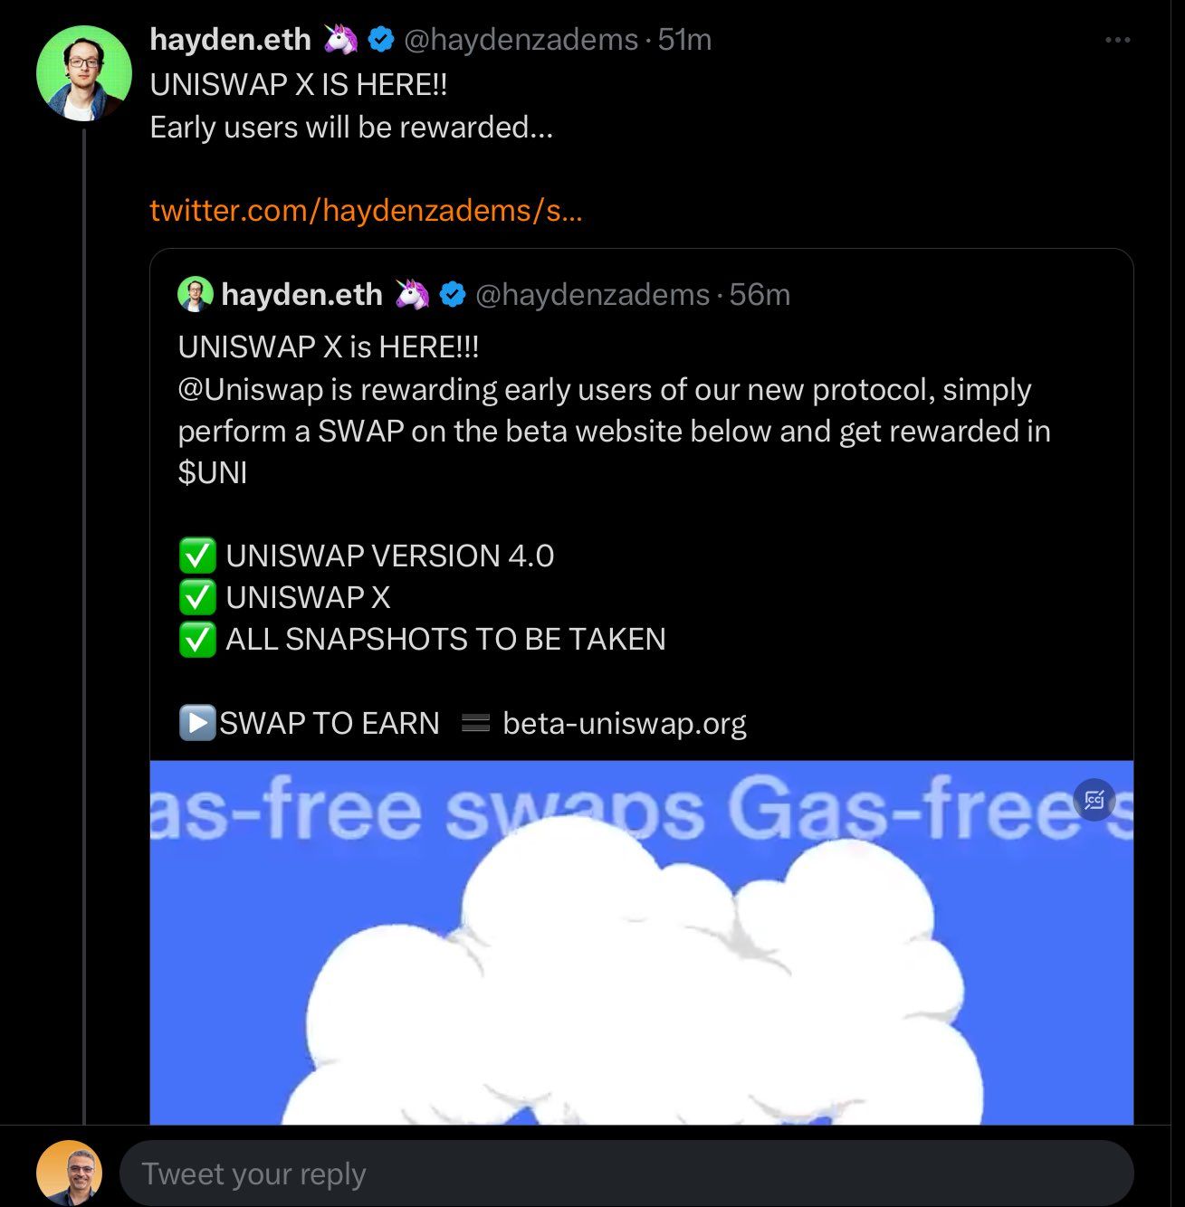Focus the "Tweet your reply" field
The height and width of the screenshot is (1207, 1185).
coord(626,1174)
